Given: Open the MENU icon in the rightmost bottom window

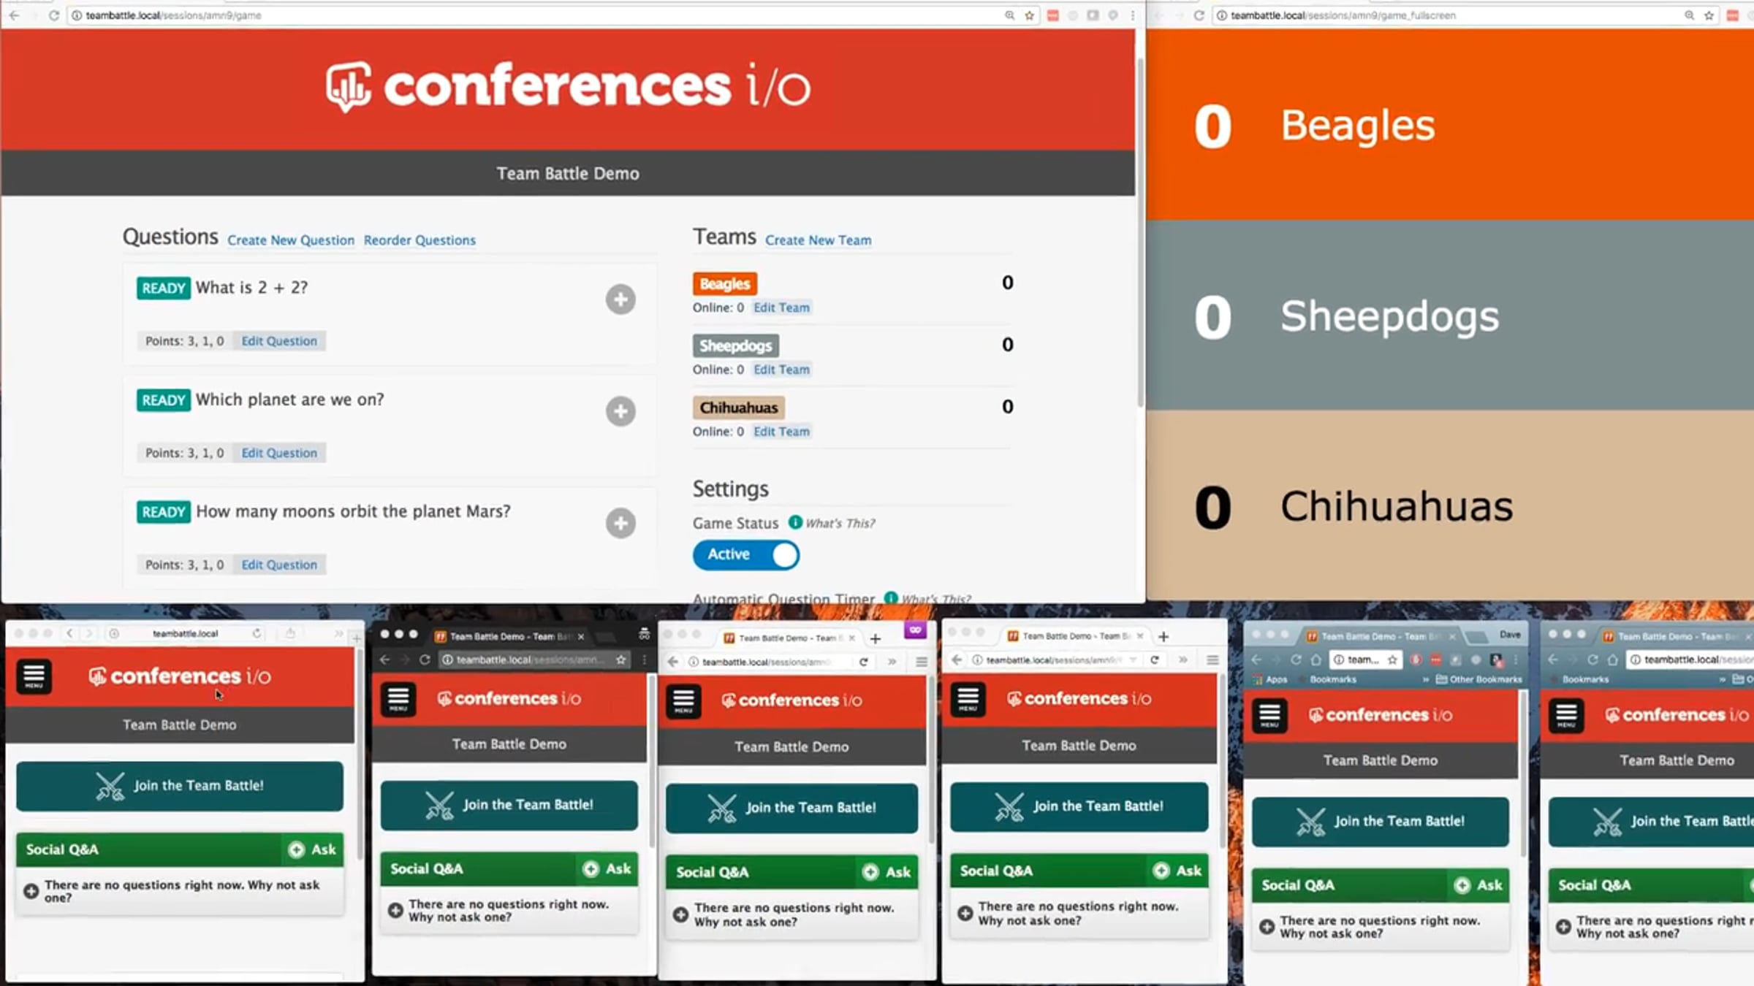Looking at the screenshot, I should coord(1566,716).
